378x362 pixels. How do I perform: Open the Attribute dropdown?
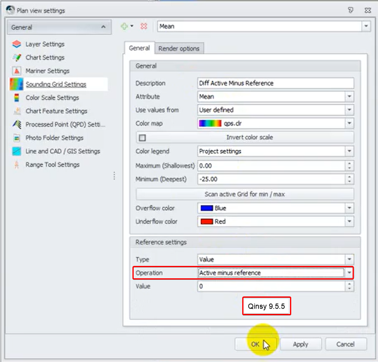[349, 97]
